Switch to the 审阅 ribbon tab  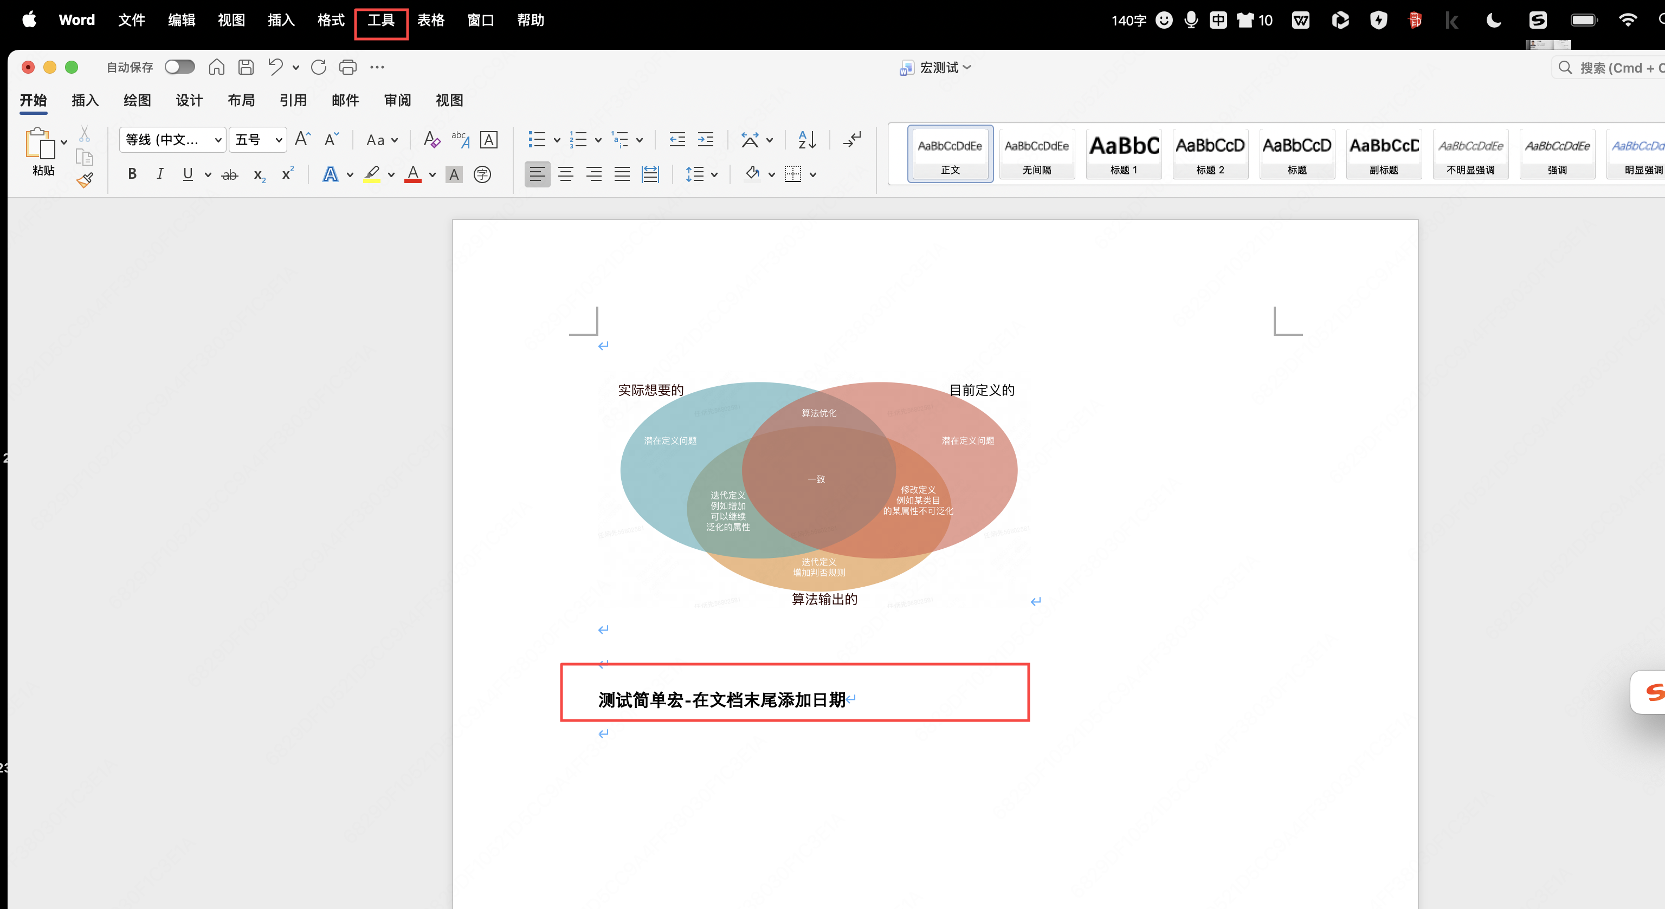(397, 101)
